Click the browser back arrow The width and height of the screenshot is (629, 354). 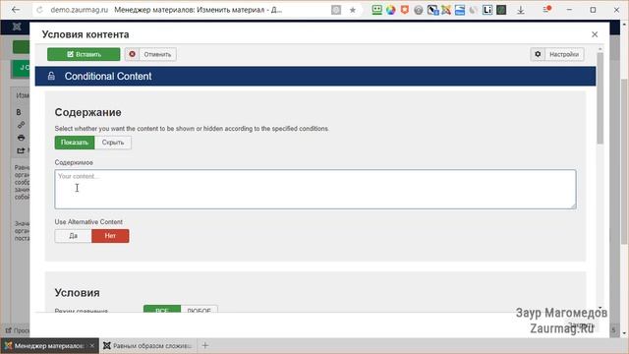16,10
